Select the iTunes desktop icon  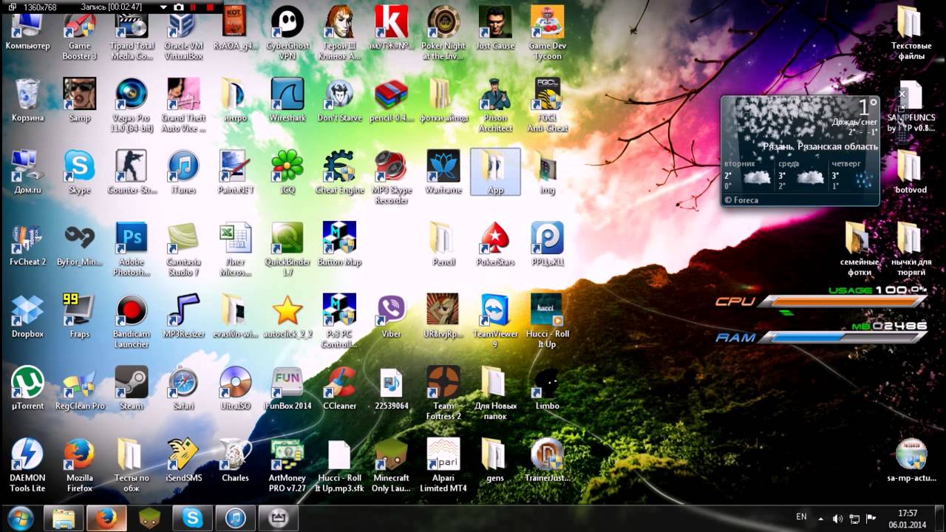tap(183, 172)
